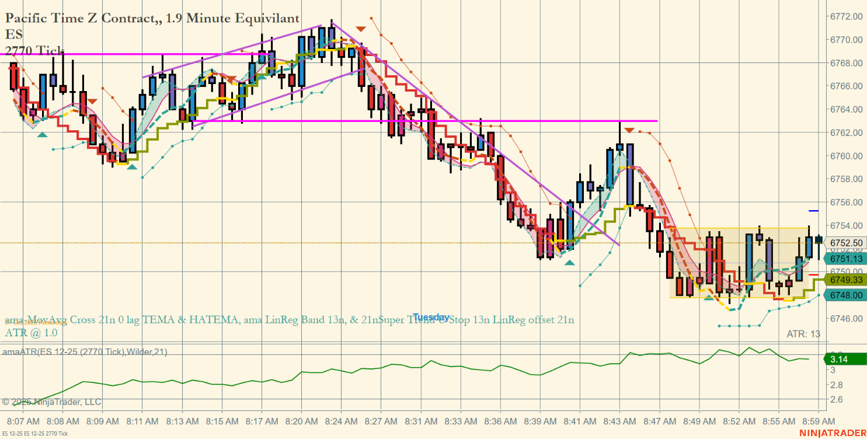Click the "ES" instrument label
Viewport: 867px width, 439px height.
pyautogui.click(x=14, y=34)
